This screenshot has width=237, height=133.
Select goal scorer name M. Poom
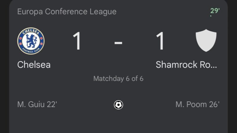coord(191,104)
